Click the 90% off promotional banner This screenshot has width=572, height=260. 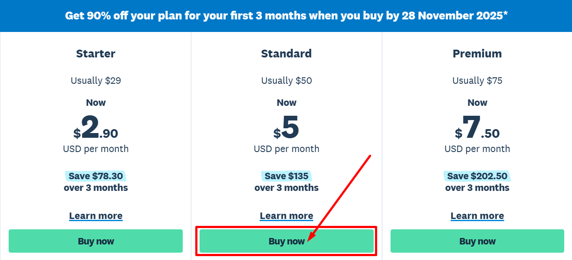pos(286,16)
